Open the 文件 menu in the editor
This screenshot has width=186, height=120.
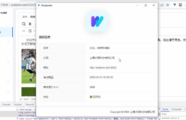coord(25,17)
